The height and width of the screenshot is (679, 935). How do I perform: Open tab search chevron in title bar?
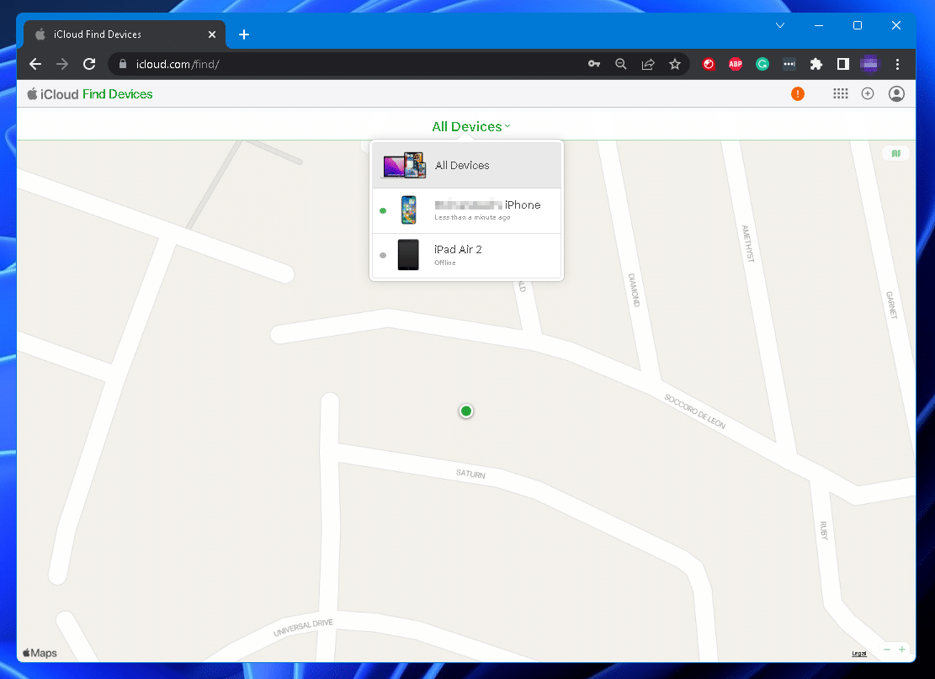click(x=779, y=25)
